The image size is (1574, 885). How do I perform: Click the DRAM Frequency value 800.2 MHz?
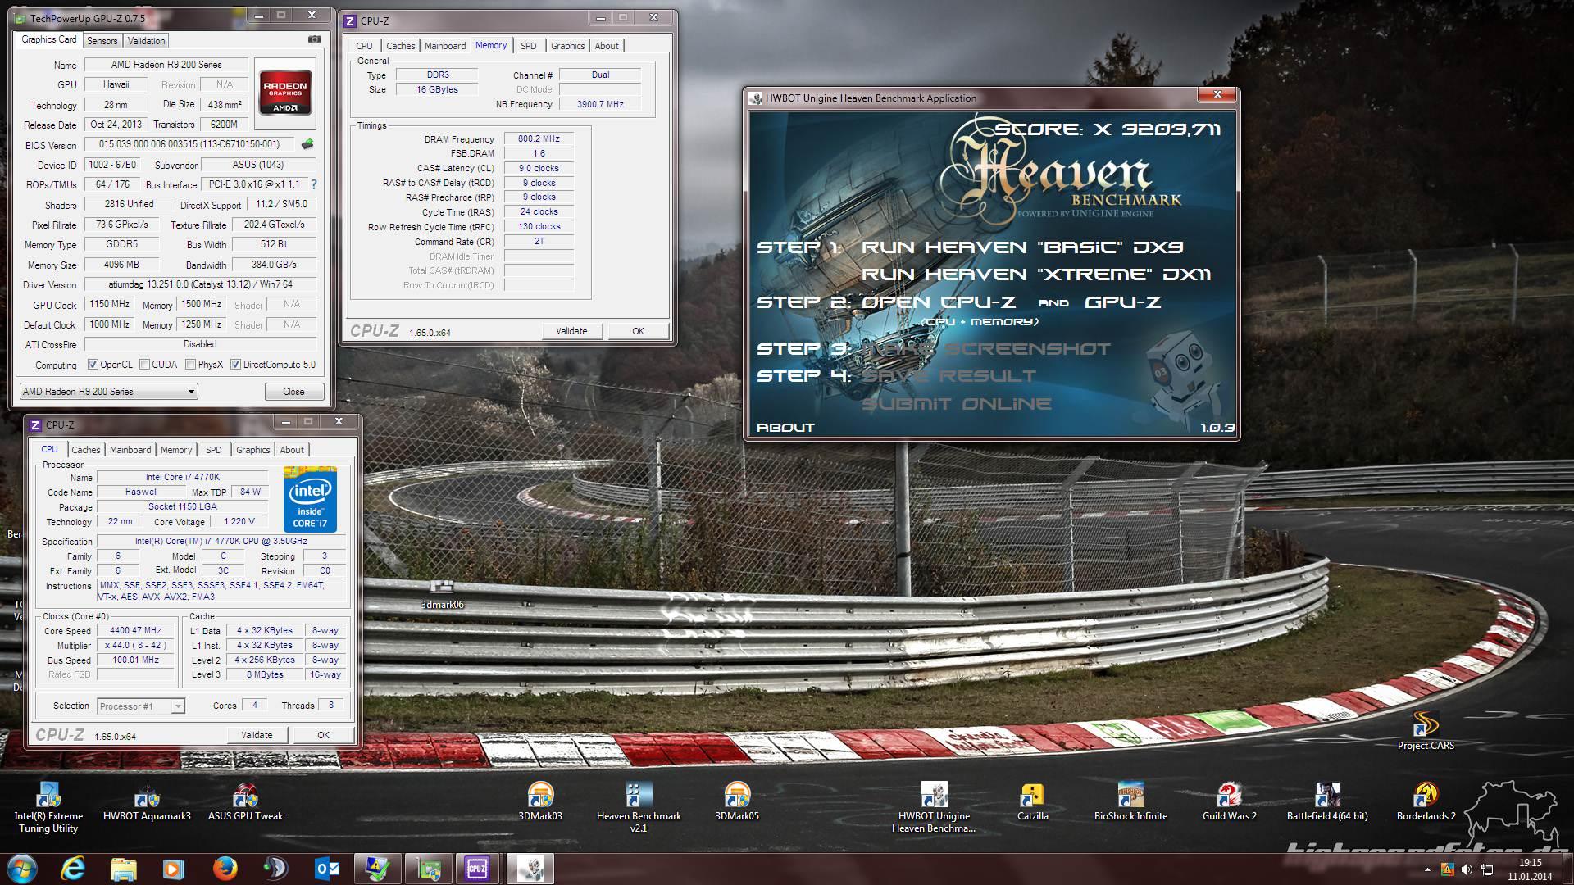tap(539, 139)
